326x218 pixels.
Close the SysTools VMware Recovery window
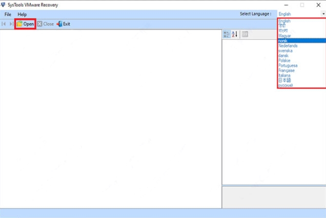pos(318,5)
